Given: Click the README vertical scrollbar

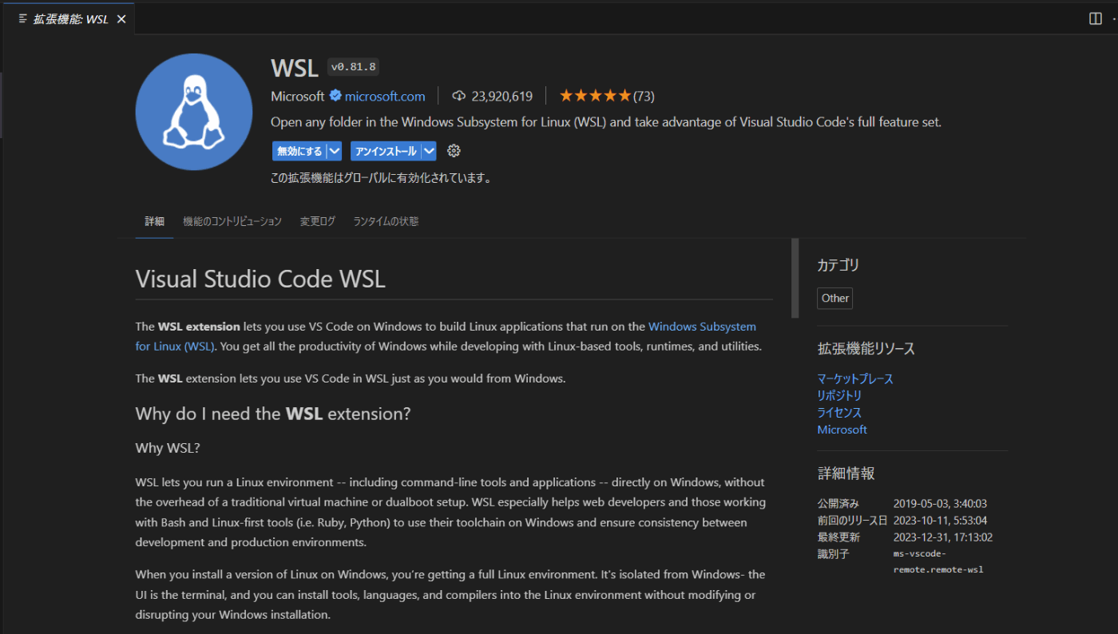Looking at the screenshot, I should click(x=795, y=277).
